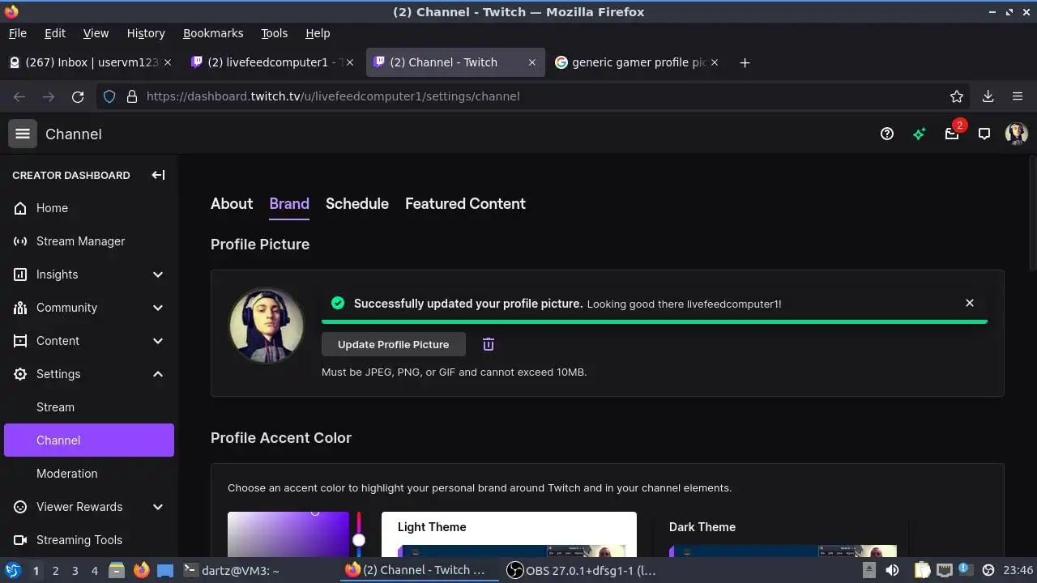Switch to the Schedule tab

(357, 204)
